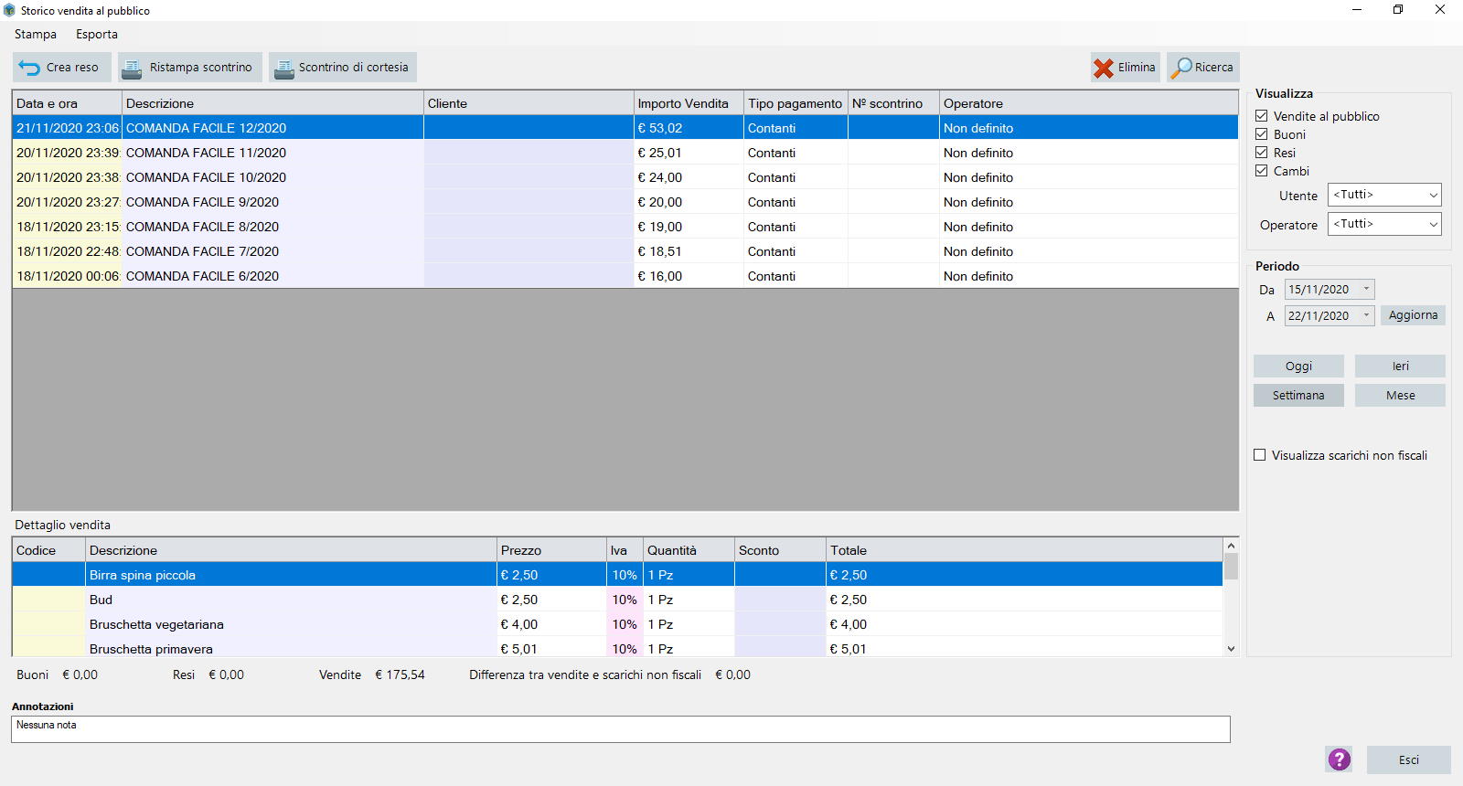The width and height of the screenshot is (1463, 786).
Task: Open the purple help question mark
Action: [x=1340, y=759]
